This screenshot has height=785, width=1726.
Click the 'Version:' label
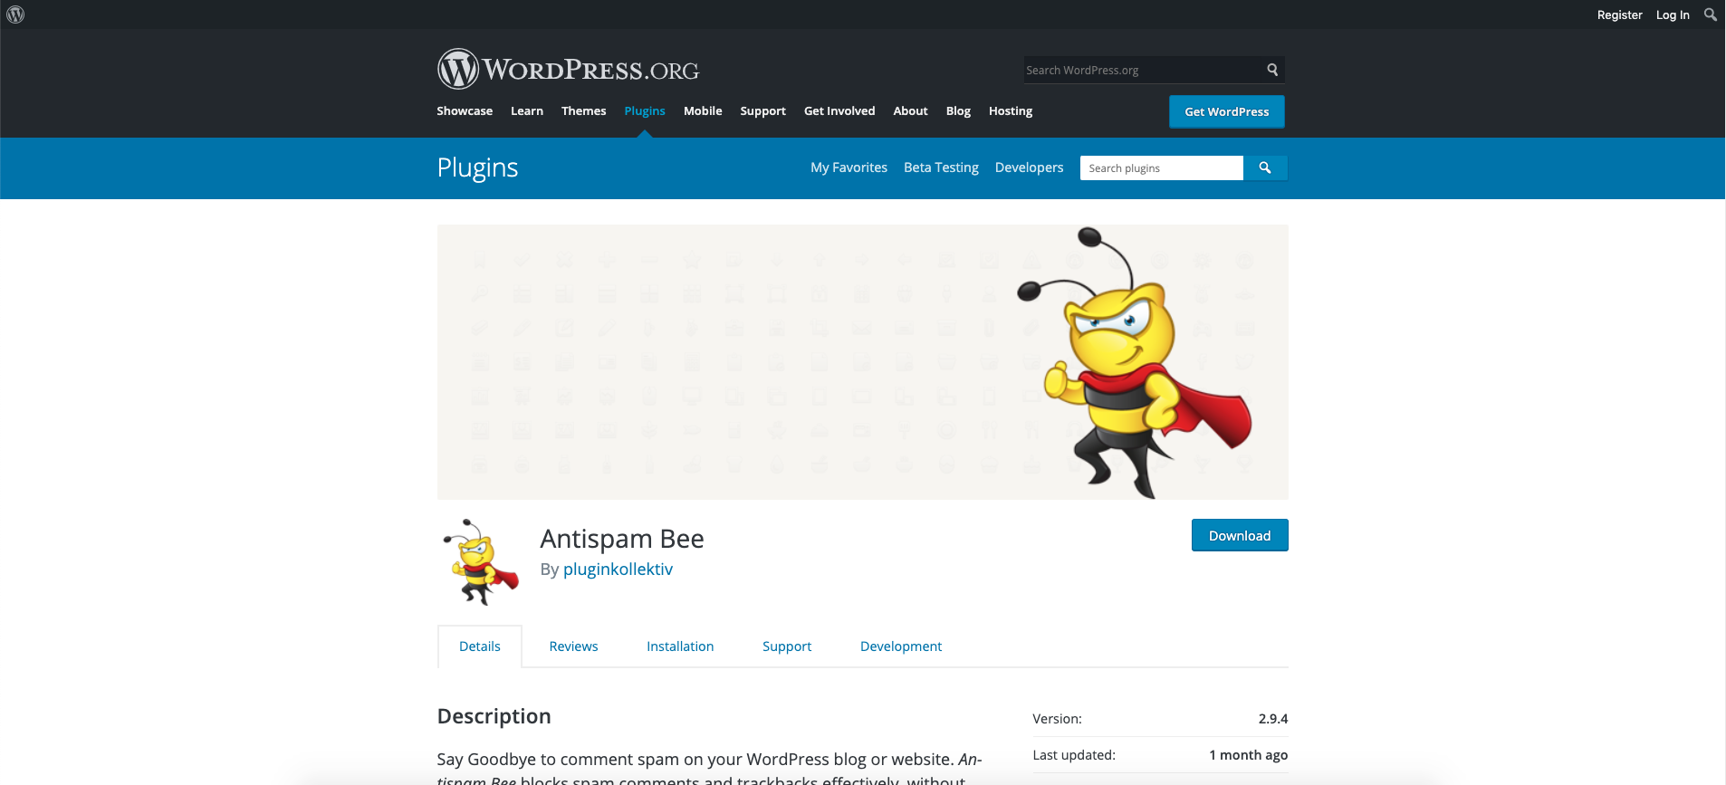(1057, 719)
